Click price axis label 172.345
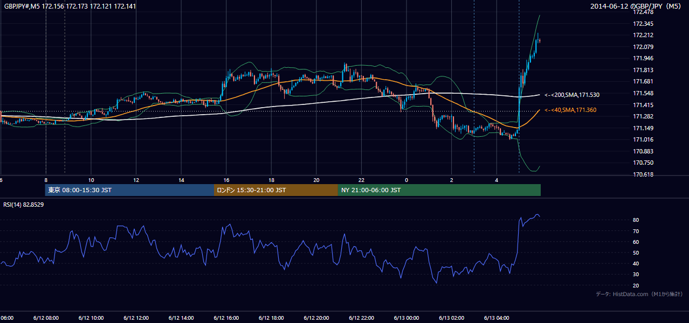The image size is (689, 323). tap(643, 24)
